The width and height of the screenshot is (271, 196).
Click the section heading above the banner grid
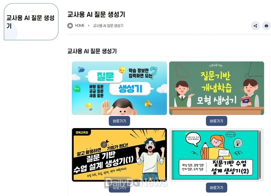92,51
